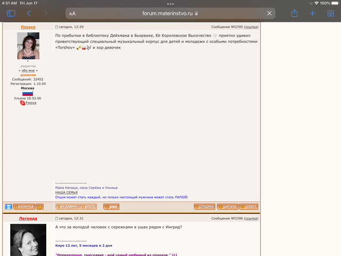This screenshot has width=341, height=256.
Task: Show the tab overview grid
Action: (330, 13)
